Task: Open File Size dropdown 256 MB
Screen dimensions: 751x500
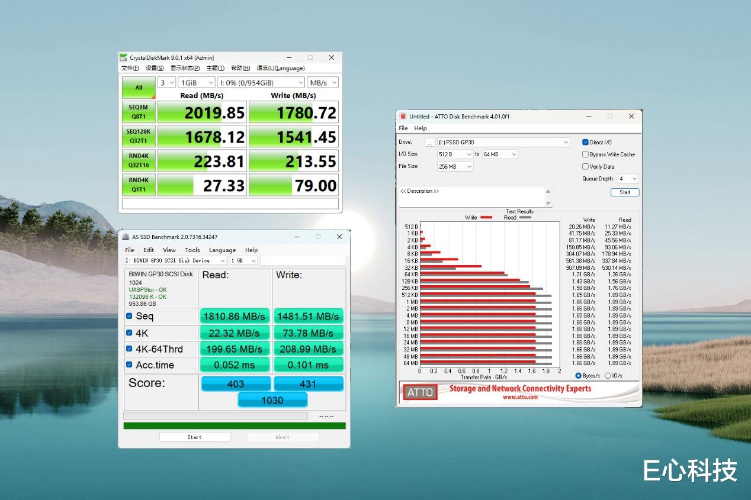Action: 455,166
